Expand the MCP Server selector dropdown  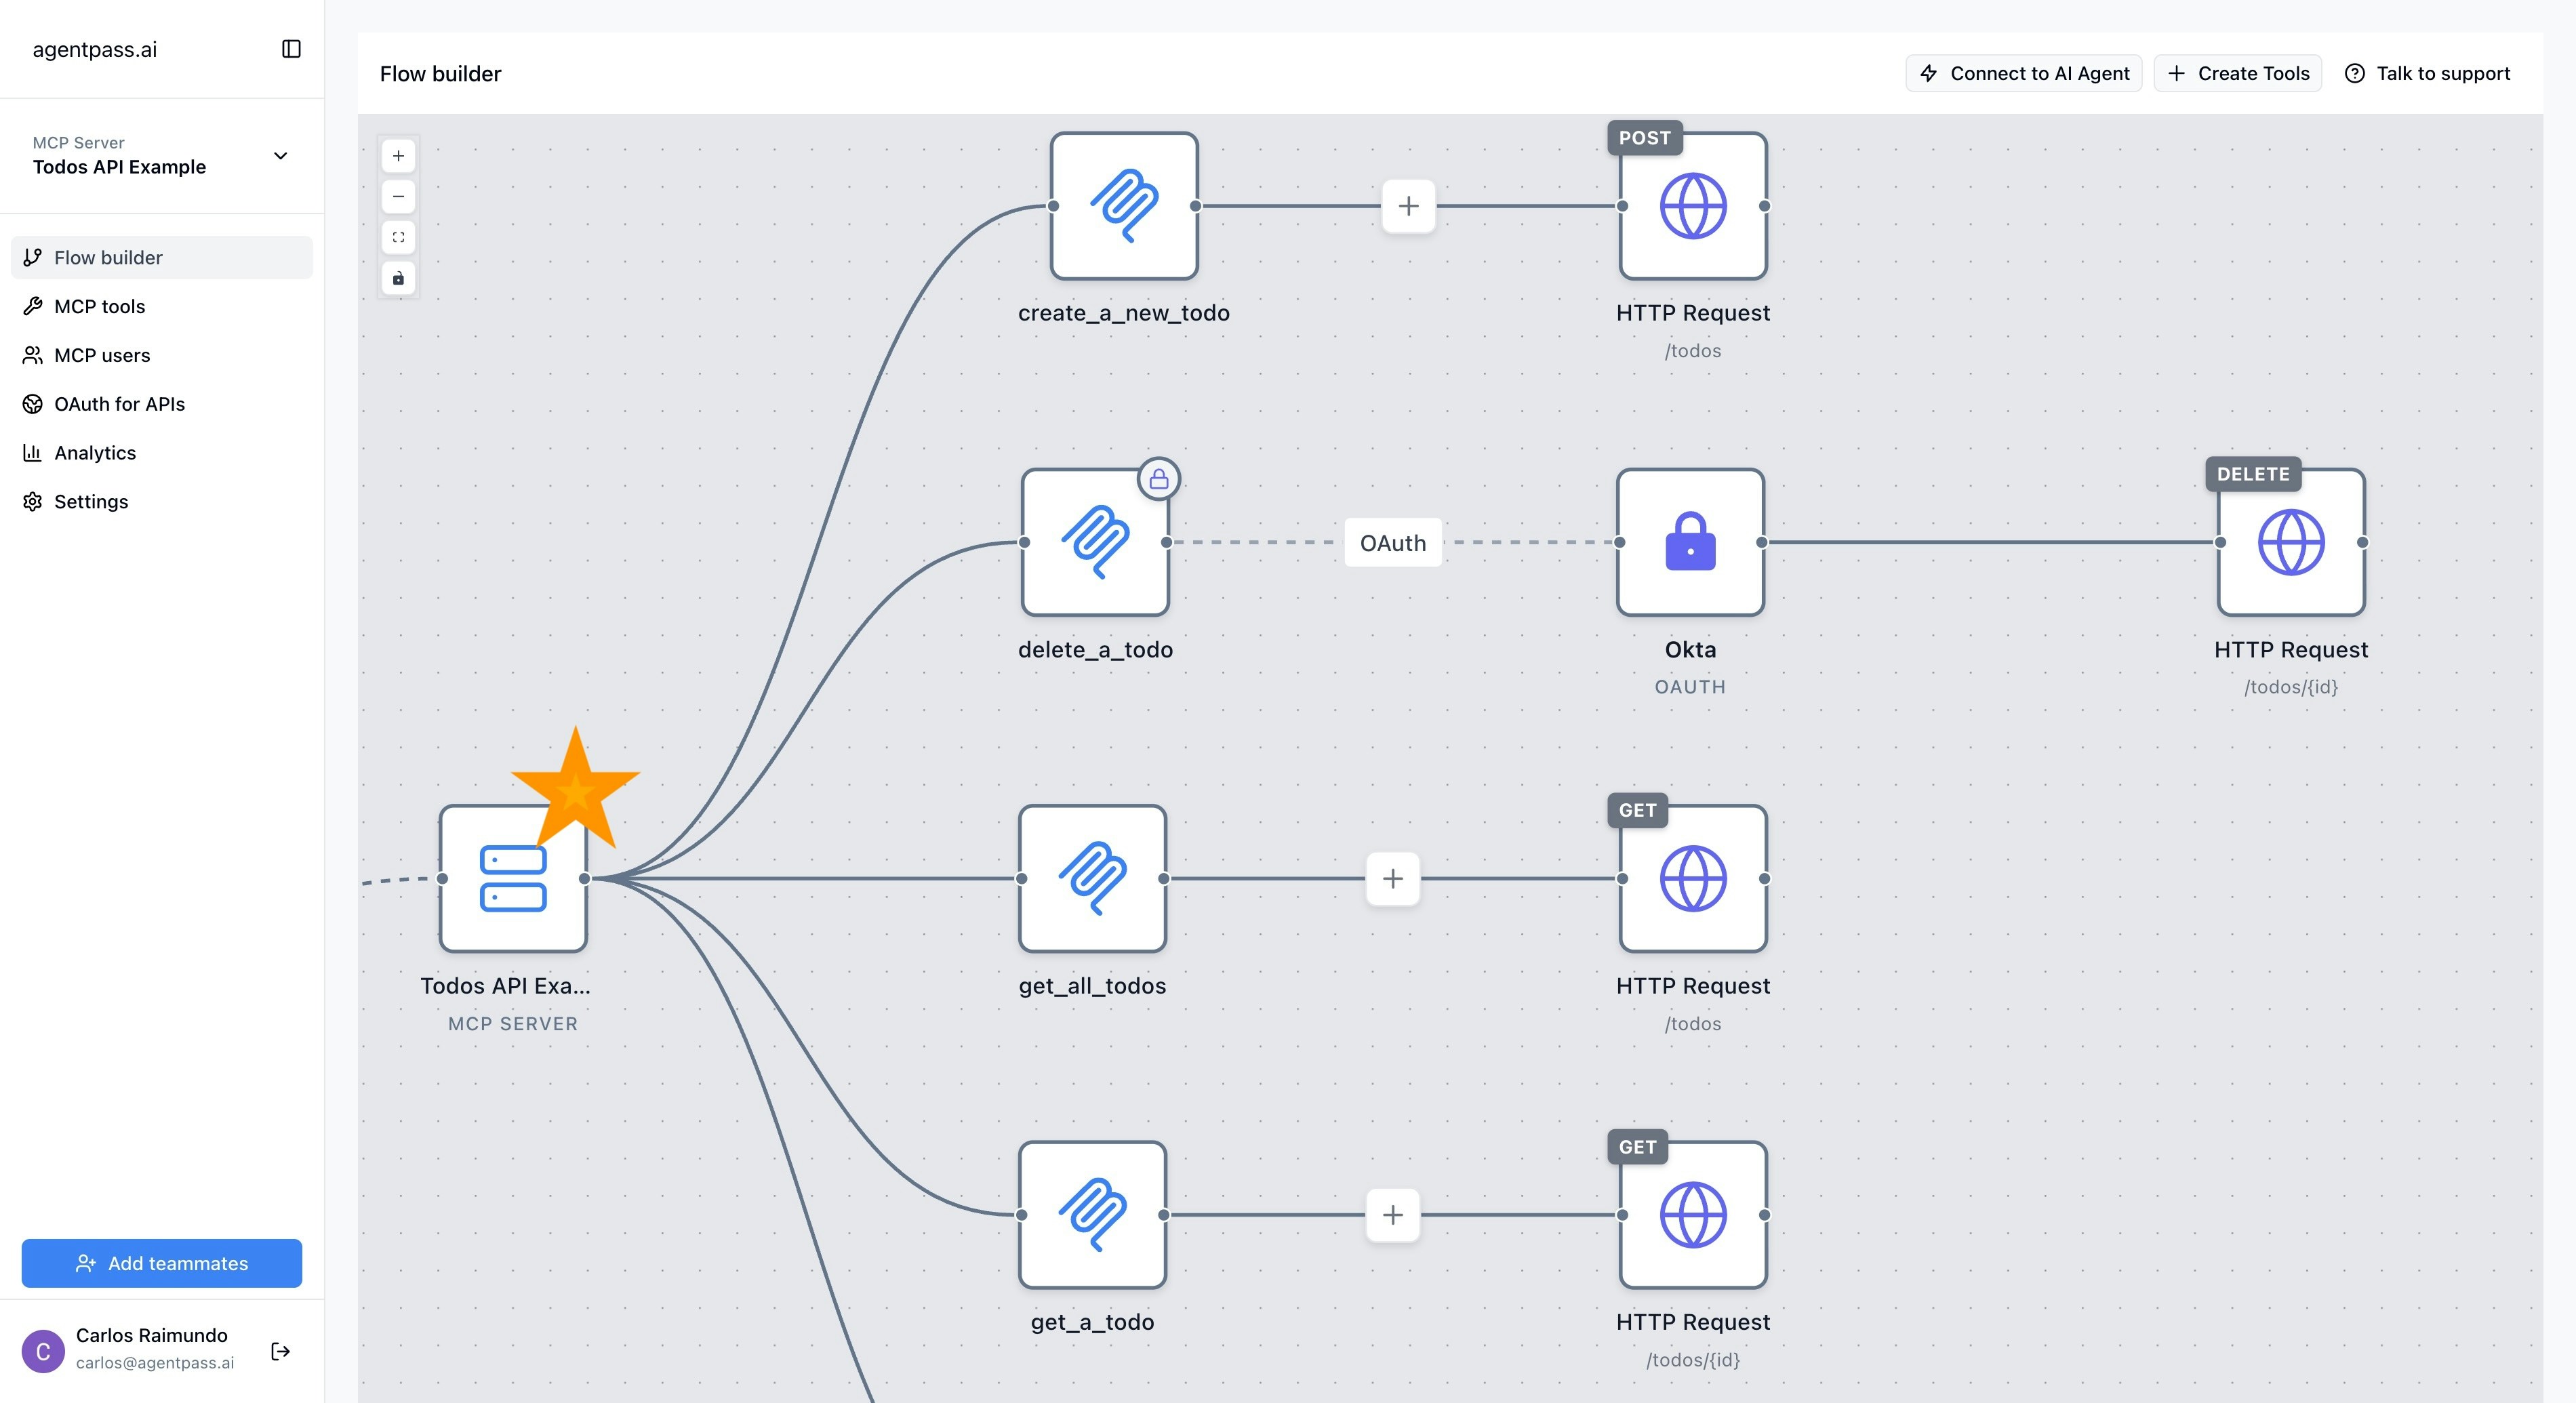[x=280, y=155]
